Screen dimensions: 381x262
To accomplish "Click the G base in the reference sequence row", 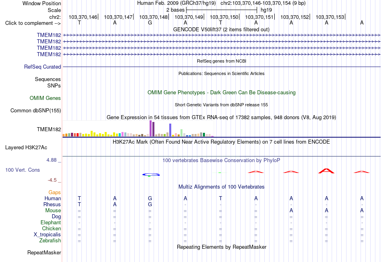I will coord(150,23).
